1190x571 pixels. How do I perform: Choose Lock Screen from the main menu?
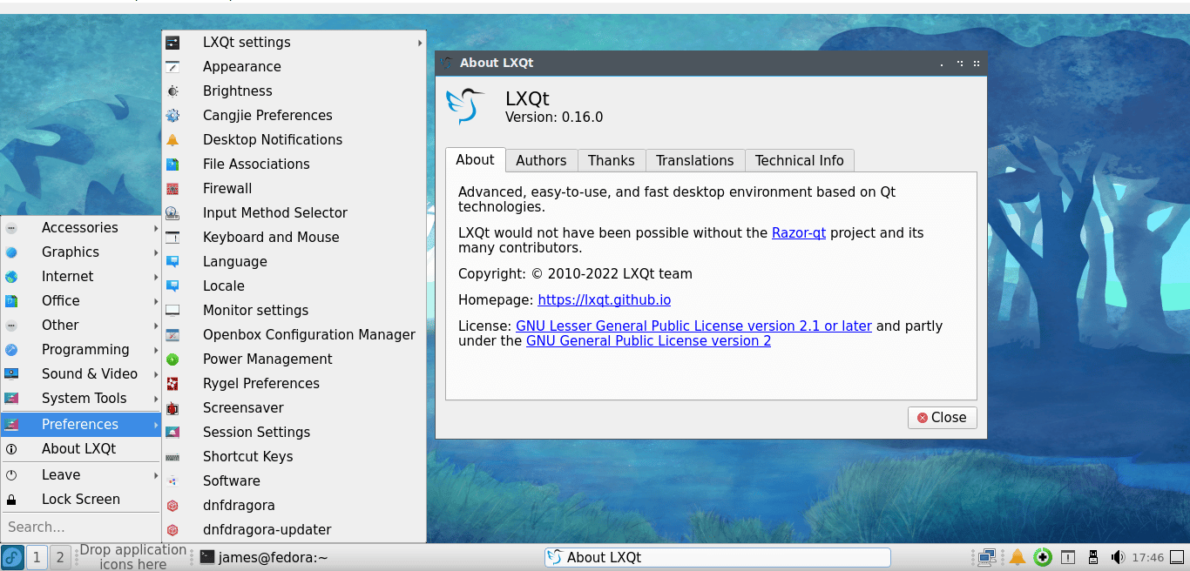(x=81, y=500)
